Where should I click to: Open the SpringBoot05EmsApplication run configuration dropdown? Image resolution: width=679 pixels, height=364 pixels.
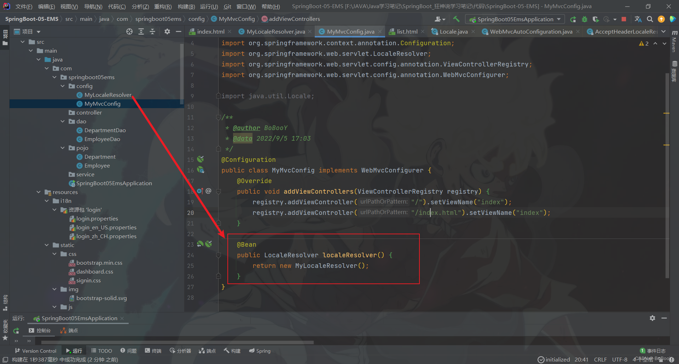(515, 19)
